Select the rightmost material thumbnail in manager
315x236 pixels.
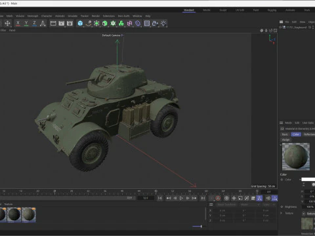click(28, 215)
